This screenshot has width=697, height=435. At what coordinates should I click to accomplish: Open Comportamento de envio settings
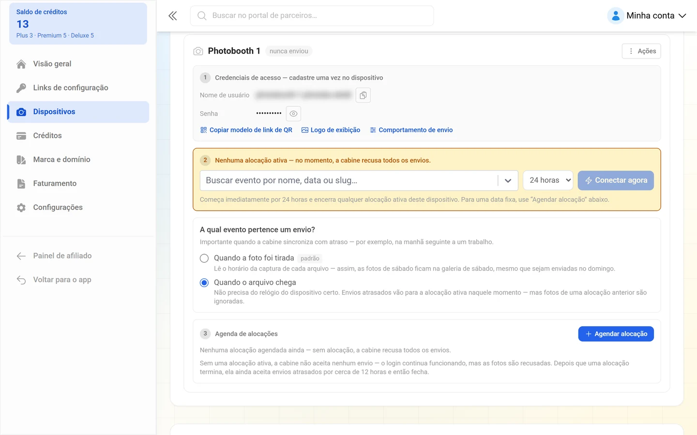(411, 130)
